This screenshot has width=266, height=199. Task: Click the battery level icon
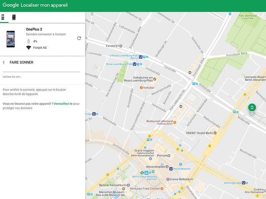(29, 41)
